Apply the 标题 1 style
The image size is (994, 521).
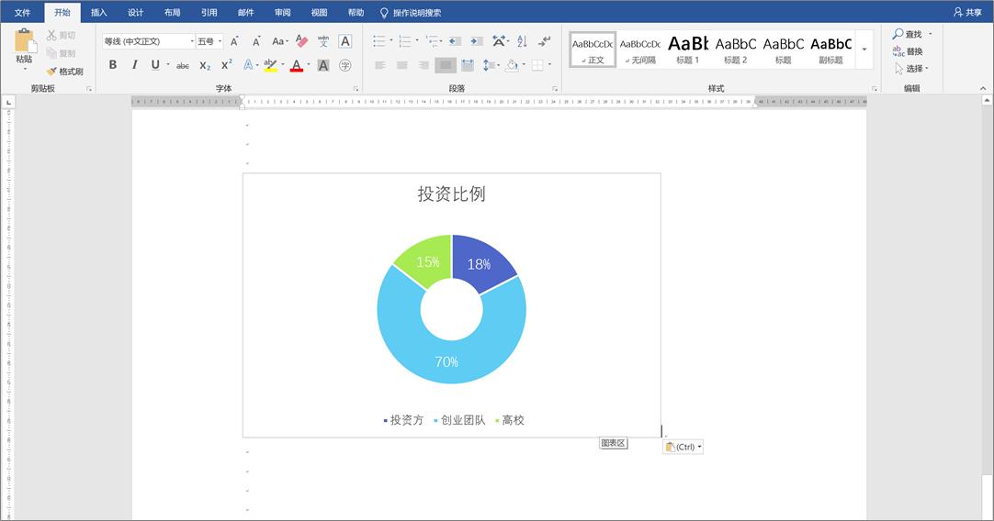(x=688, y=50)
